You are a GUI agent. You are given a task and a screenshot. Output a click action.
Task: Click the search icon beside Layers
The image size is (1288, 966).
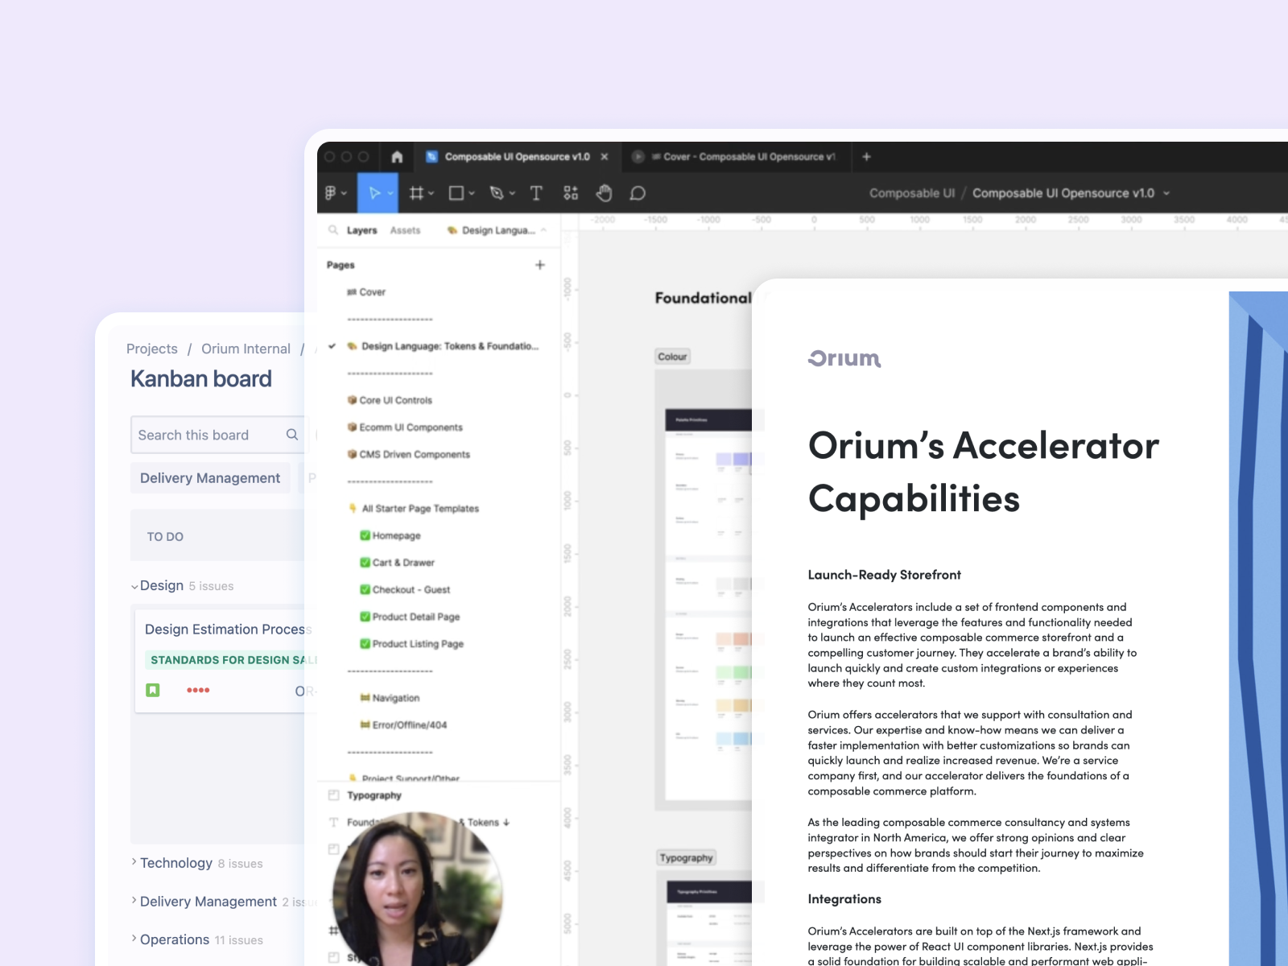(332, 230)
